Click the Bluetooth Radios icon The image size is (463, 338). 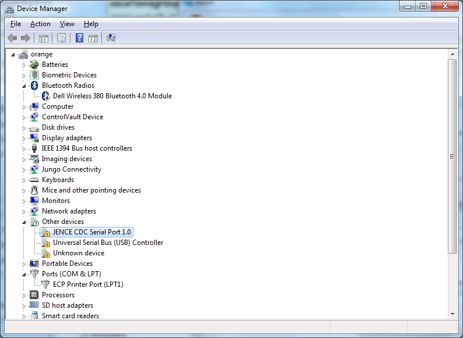pos(34,86)
